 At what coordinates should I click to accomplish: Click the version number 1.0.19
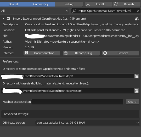[x=30, y=47]
